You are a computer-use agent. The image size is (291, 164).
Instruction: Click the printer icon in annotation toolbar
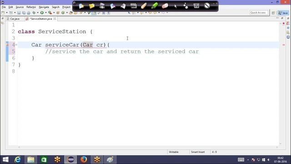click(x=133, y=6)
